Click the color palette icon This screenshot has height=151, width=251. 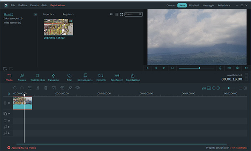pyautogui.click(x=78, y=88)
